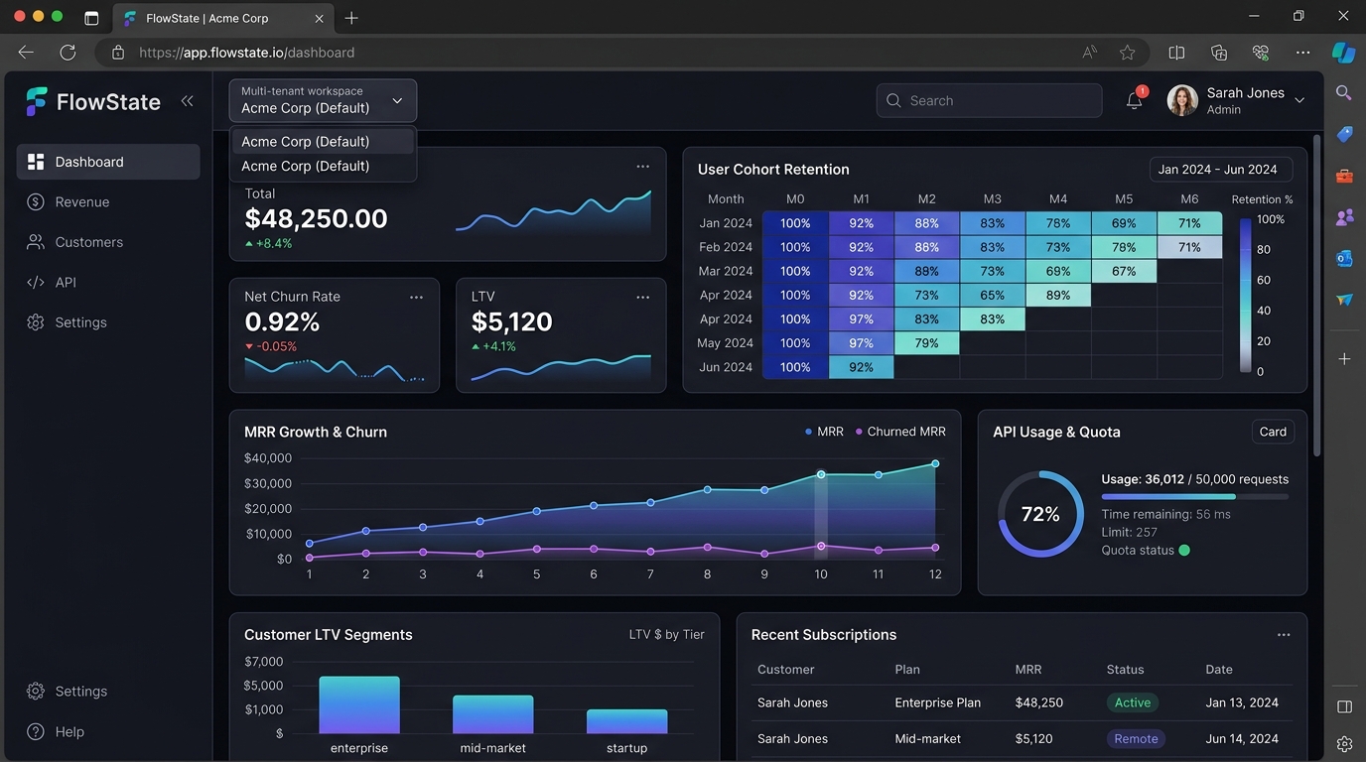Click the dashboard's vertical scrollbar
This screenshot has height=762, width=1366.
1317,298
